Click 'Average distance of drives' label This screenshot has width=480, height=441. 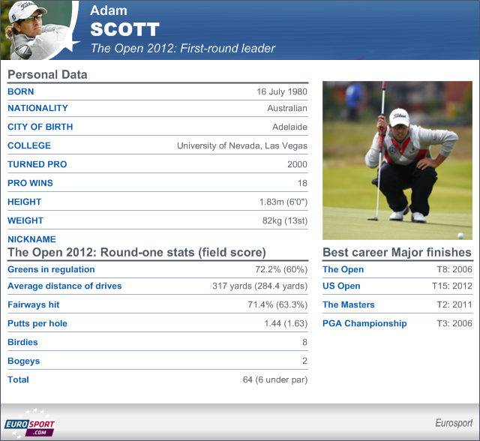click(x=64, y=286)
